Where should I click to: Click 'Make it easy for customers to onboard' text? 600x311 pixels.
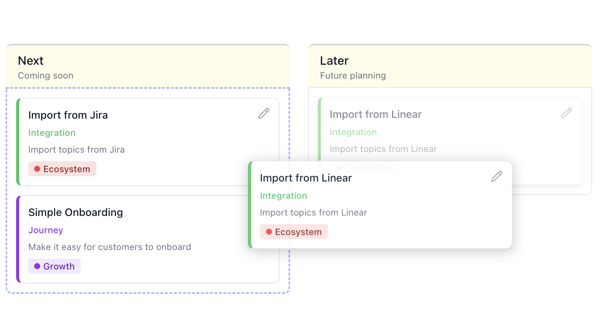(x=110, y=247)
